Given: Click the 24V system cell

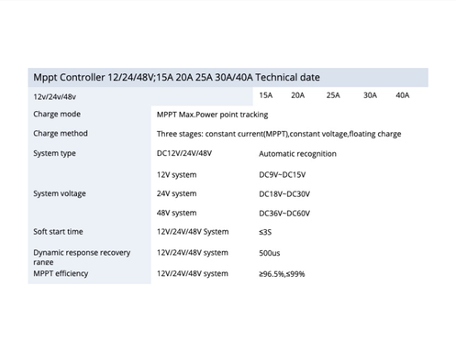Looking at the screenshot, I should 176,193.
